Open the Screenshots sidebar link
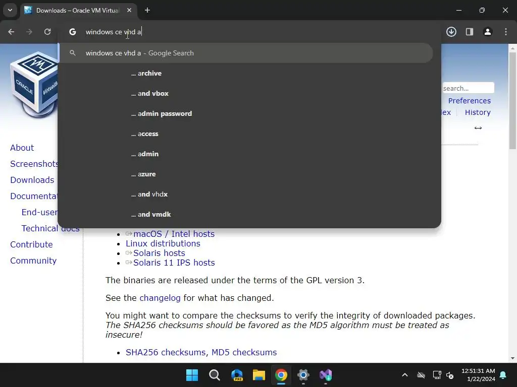 [x=34, y=164]
